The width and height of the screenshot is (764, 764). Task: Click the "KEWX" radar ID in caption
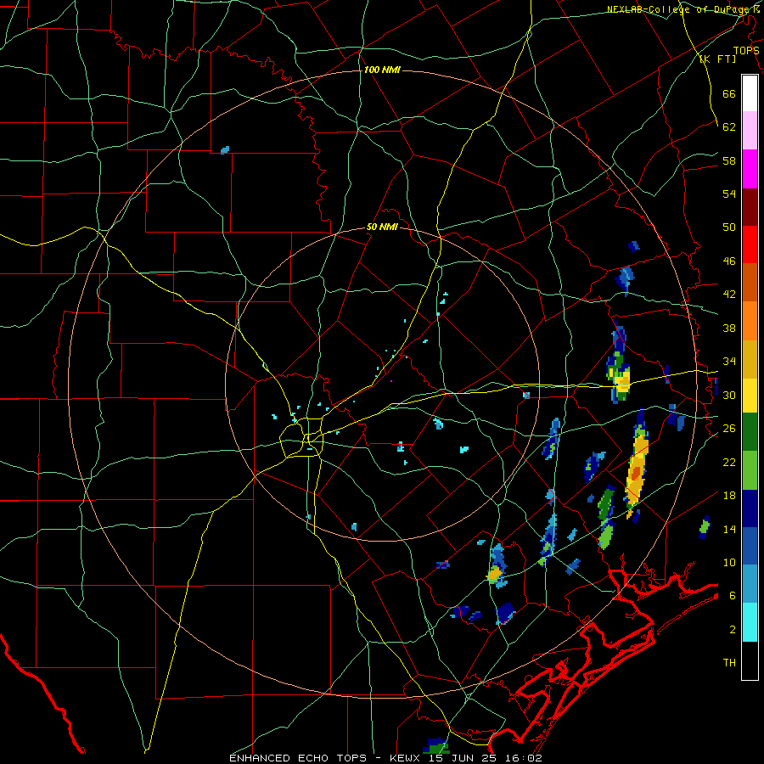(x=404, y=758)
